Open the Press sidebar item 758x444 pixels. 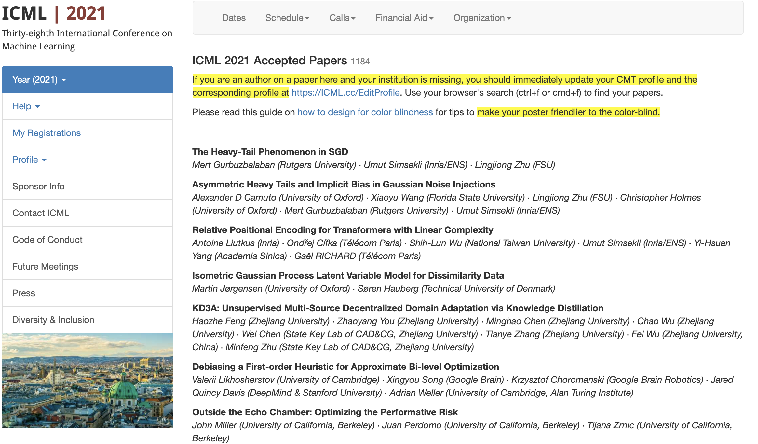(x=23, y=293)
